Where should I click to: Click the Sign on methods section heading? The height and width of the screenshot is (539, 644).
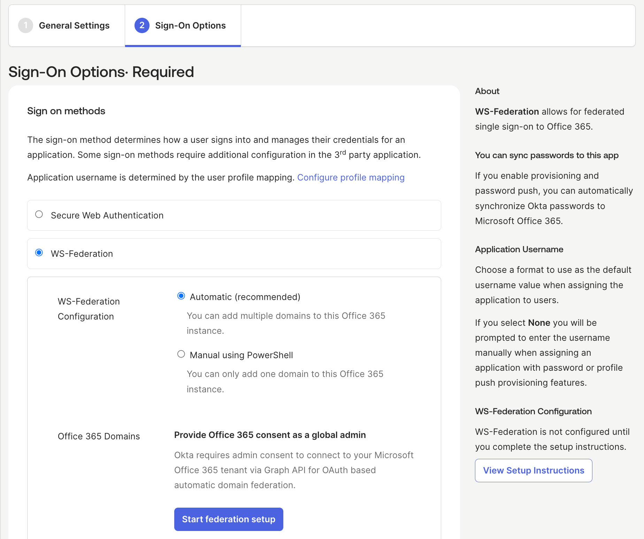[x=66, y=111]
